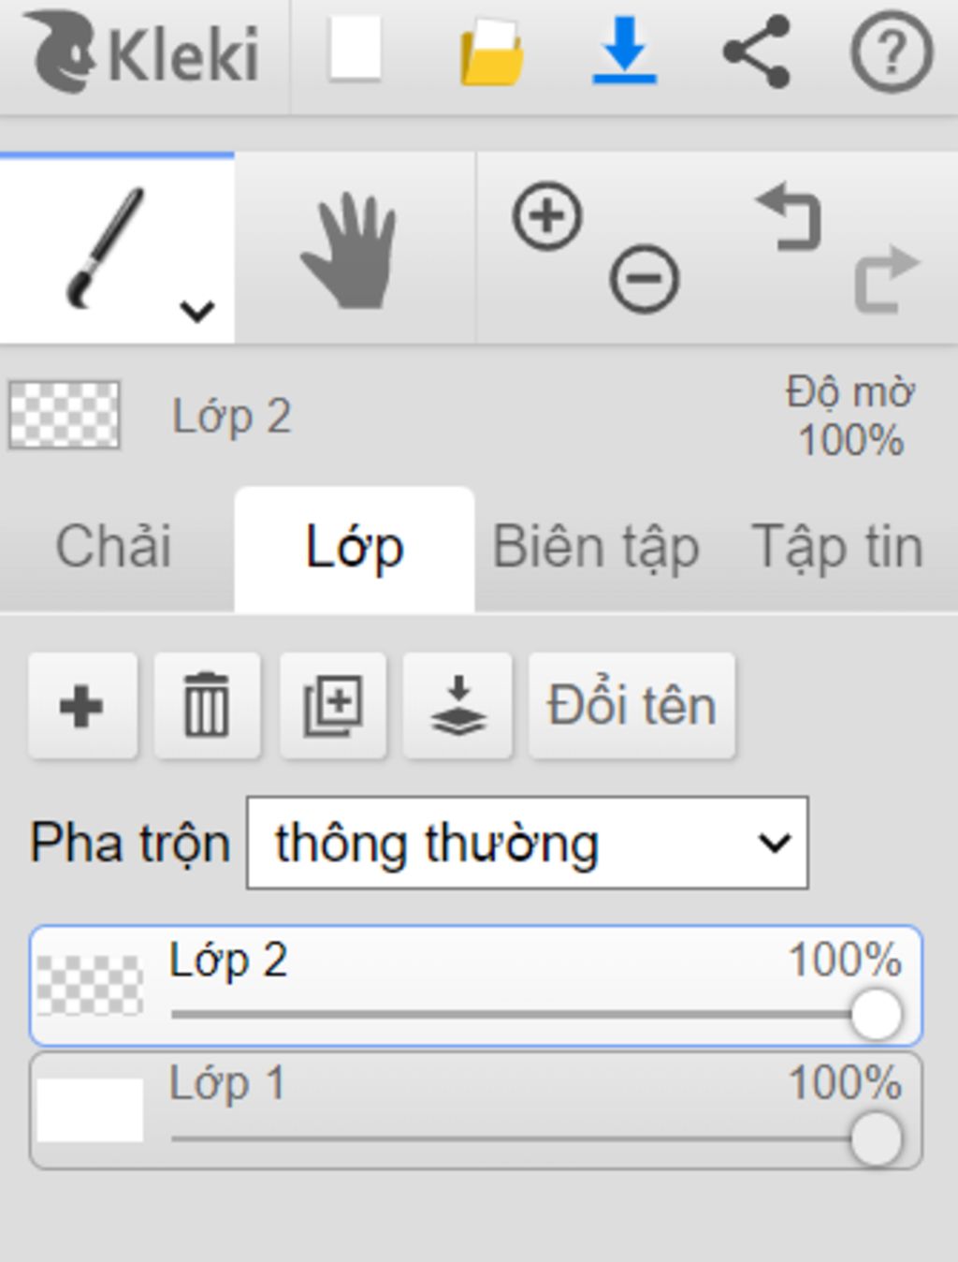Add a new layer with plus button
This screenshot has width=958, height=1262.
82,706
